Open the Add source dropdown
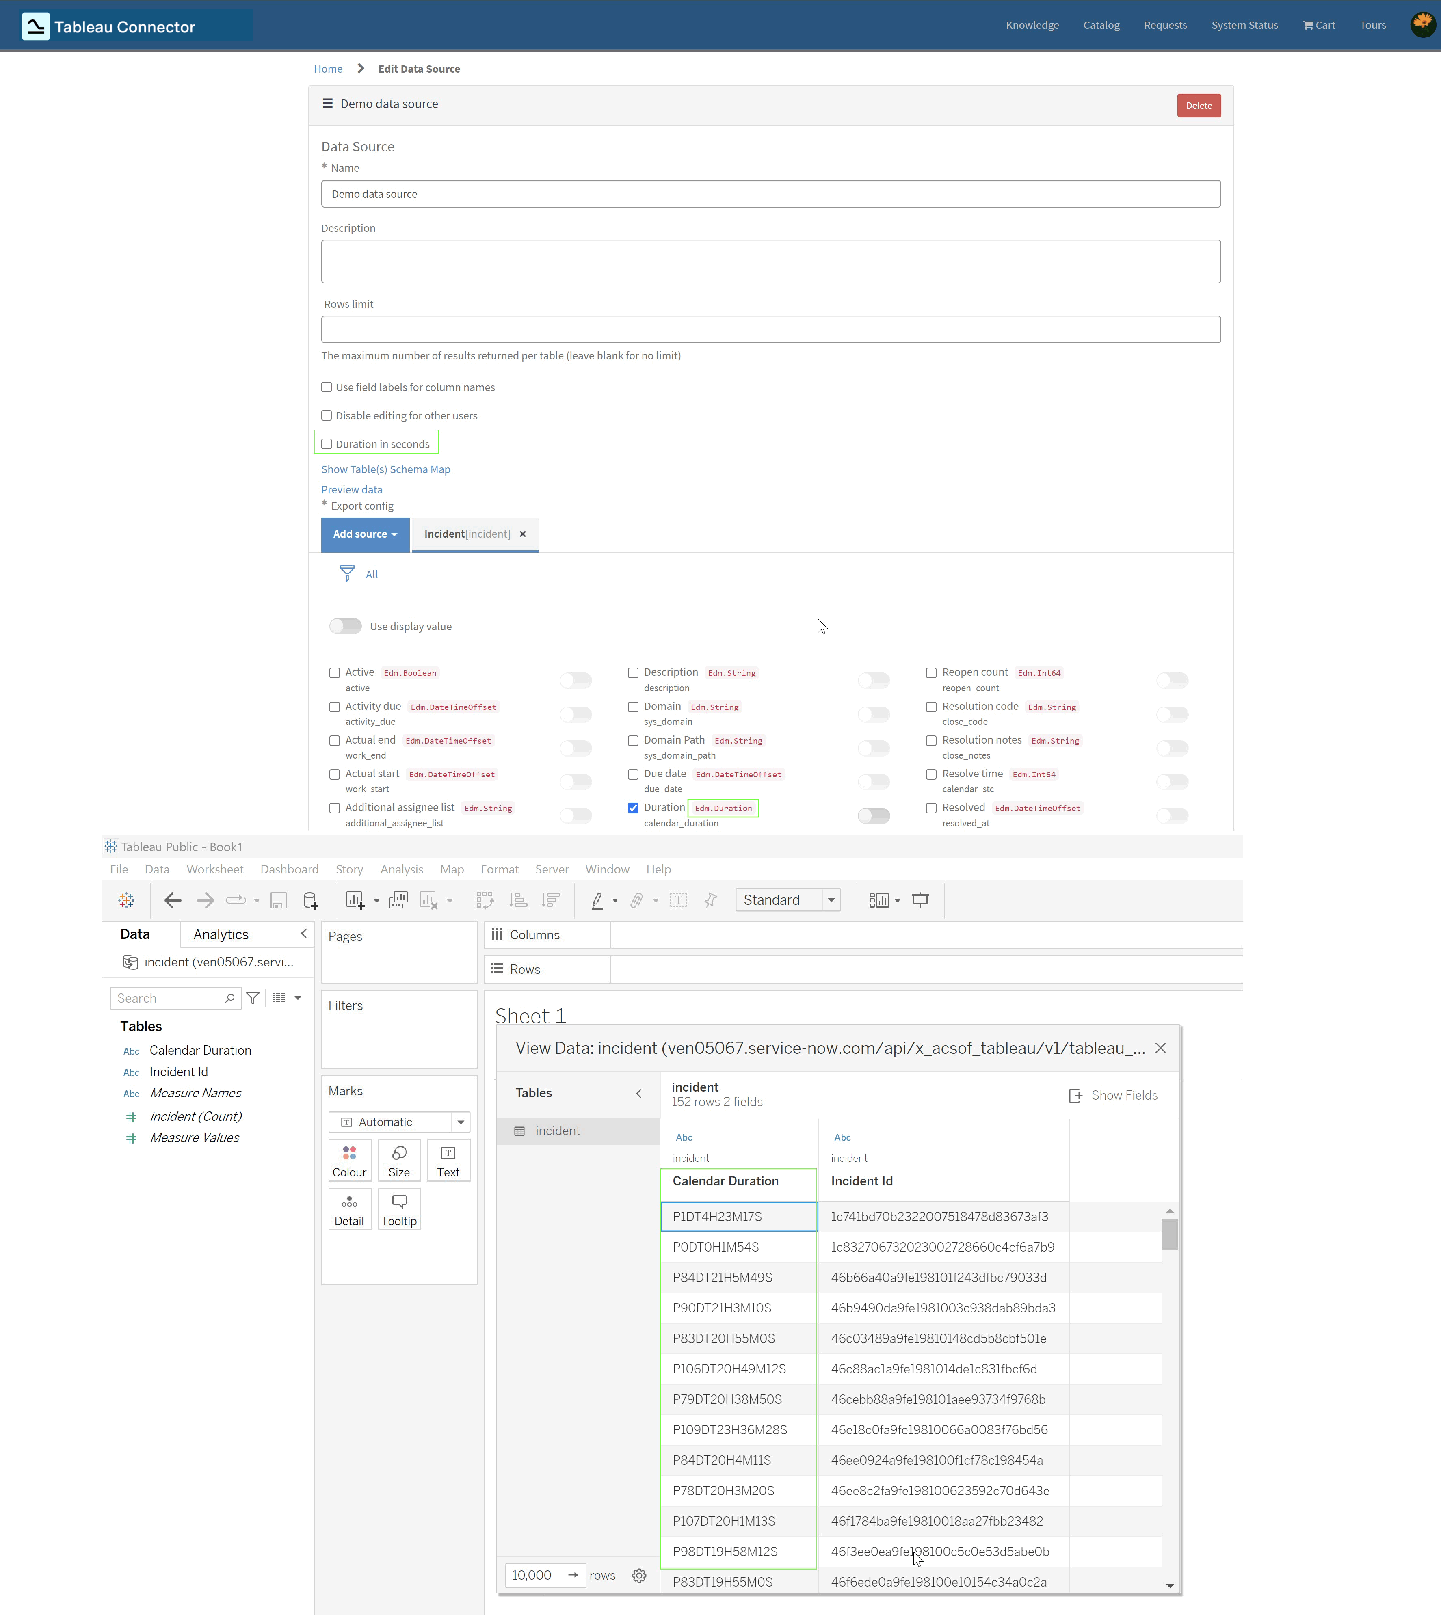The image size is (1441, 1615). click(365, 534)
